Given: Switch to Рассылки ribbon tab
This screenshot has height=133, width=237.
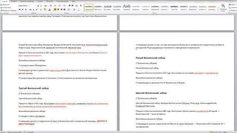Looking at the screenshot, I should tap(50, 1).
